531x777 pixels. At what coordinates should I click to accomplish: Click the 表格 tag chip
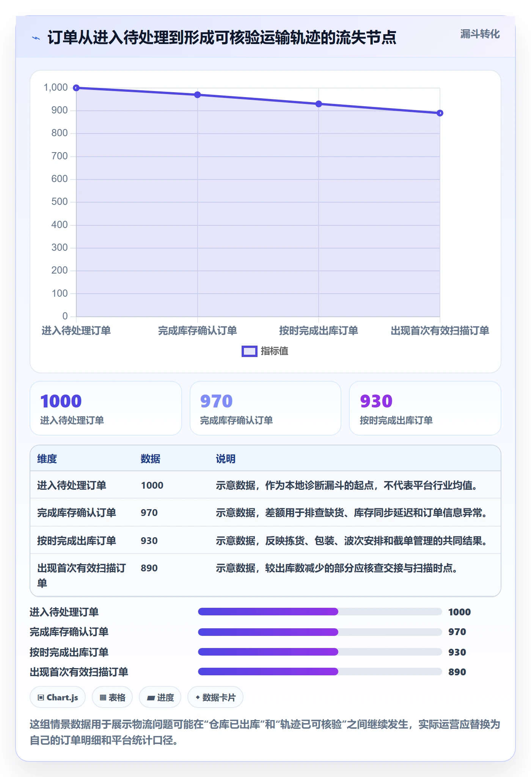point(112,697)
